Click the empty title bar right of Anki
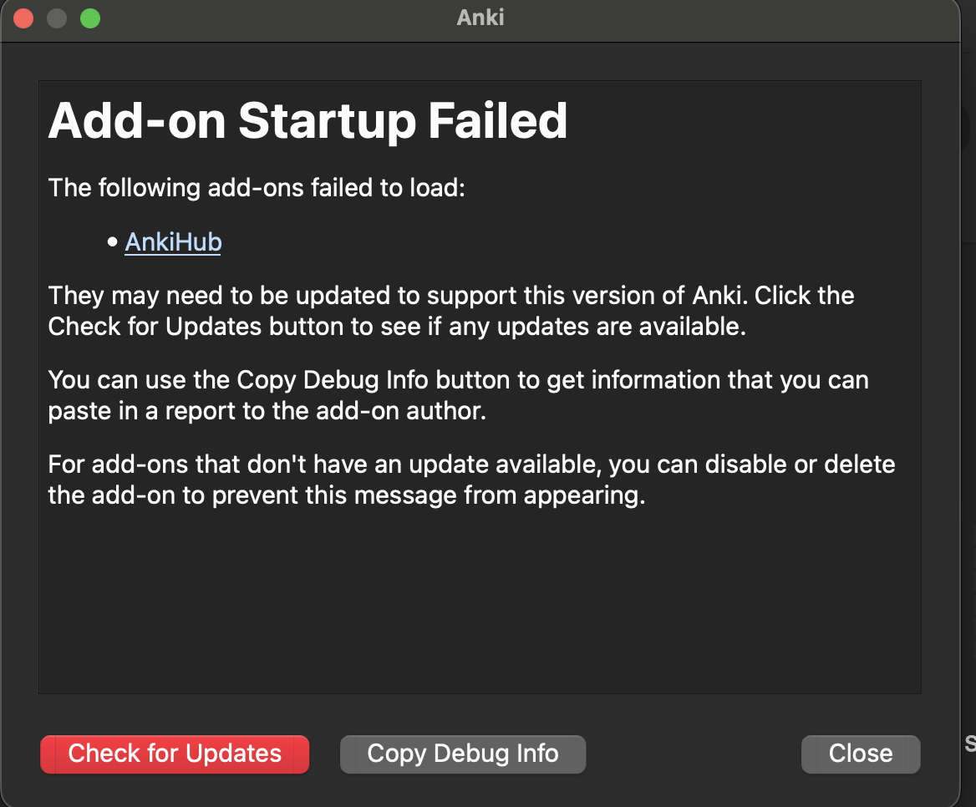 [729, 18]
